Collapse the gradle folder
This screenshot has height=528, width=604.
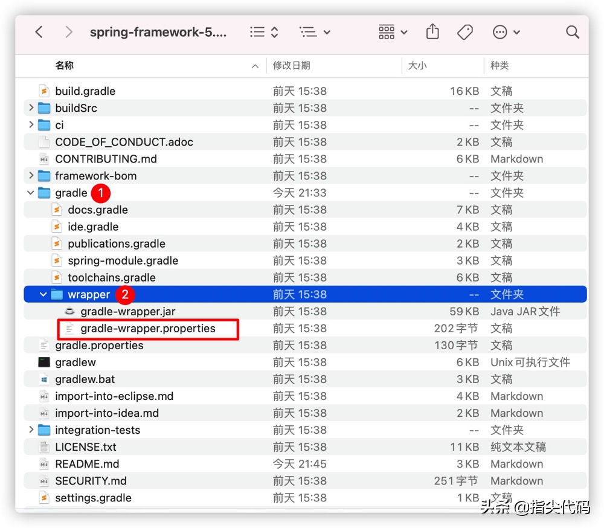31,192
